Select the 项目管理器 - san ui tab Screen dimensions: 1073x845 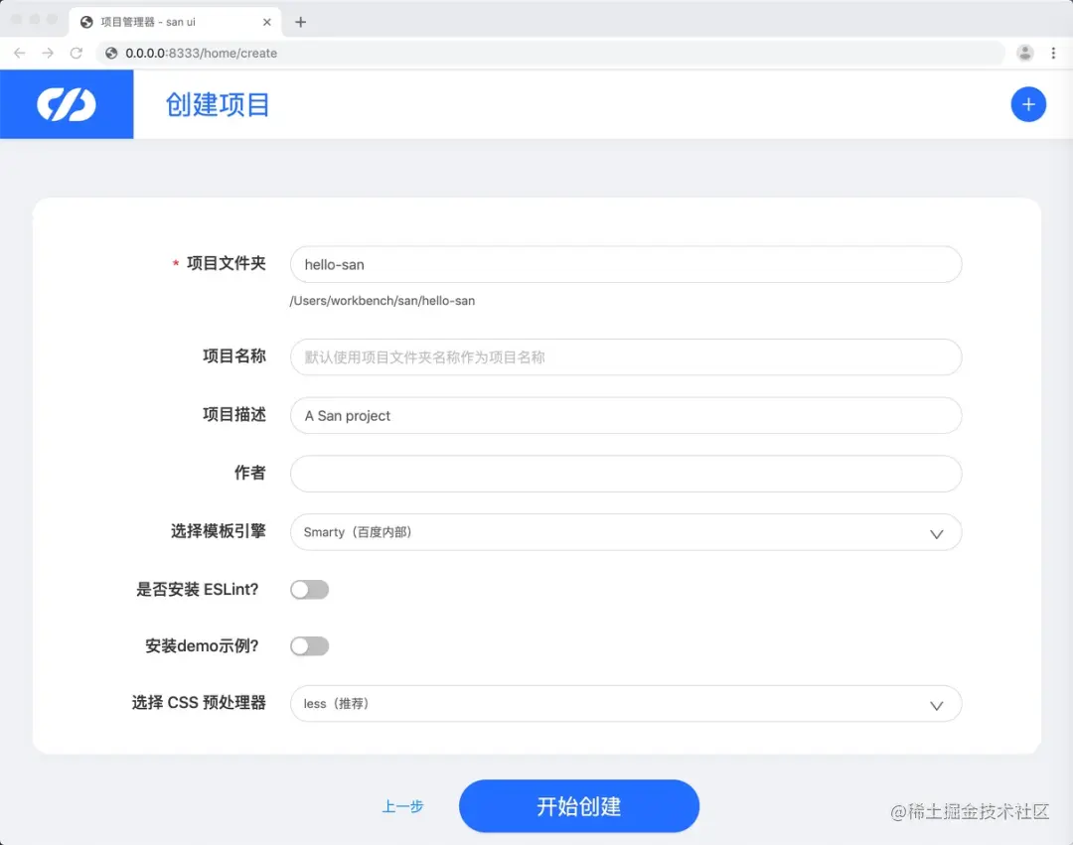[x=159, y=21]
